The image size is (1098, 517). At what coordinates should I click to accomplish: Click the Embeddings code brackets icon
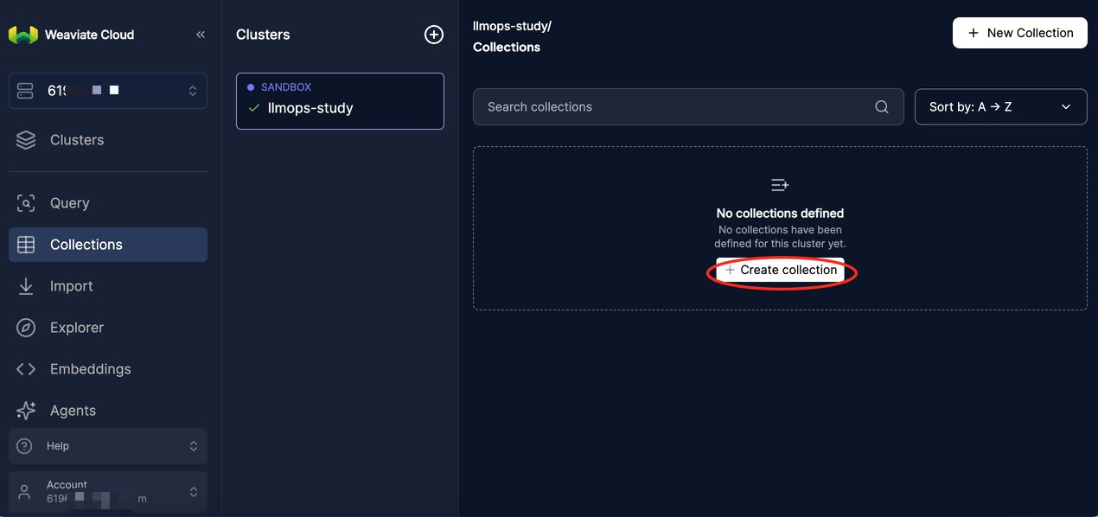coord(26,369)
